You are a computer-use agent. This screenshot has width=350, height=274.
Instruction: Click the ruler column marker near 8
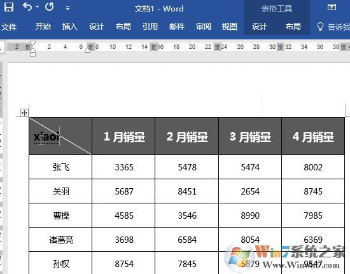coord(90,47)
